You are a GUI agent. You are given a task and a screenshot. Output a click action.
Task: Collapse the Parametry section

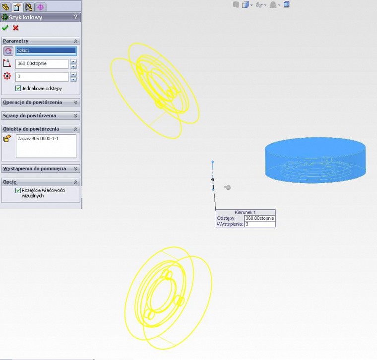click(x=76, y=41)
